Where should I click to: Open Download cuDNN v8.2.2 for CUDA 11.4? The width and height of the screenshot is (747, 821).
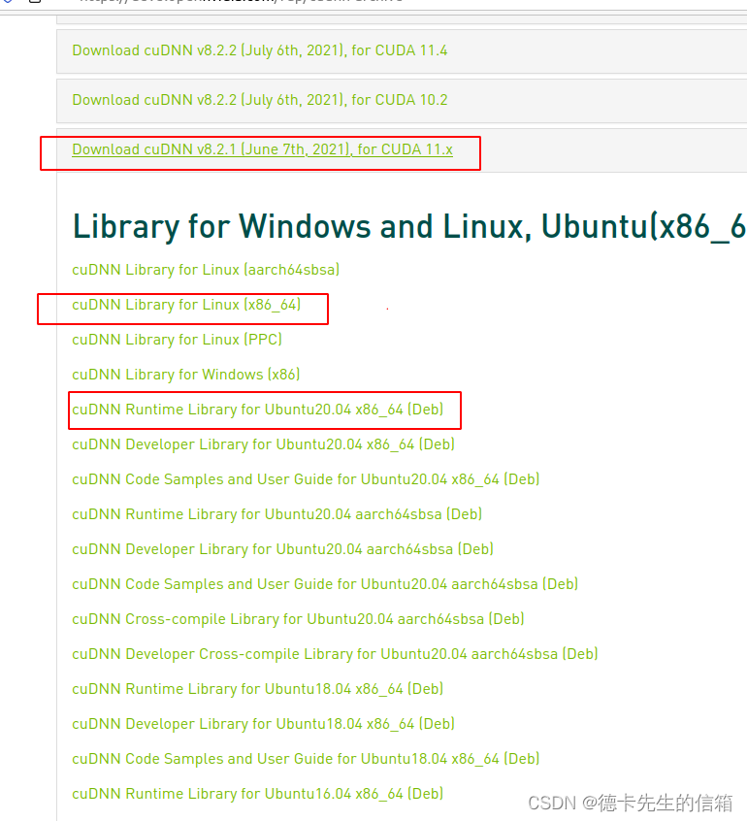pos(260,50)
